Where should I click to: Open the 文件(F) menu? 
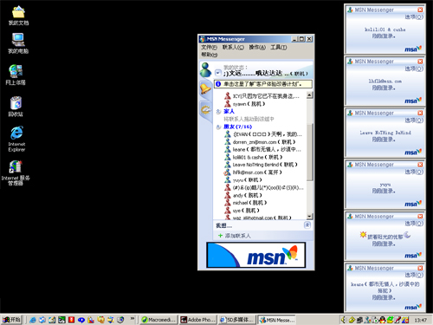click(209, 47)
